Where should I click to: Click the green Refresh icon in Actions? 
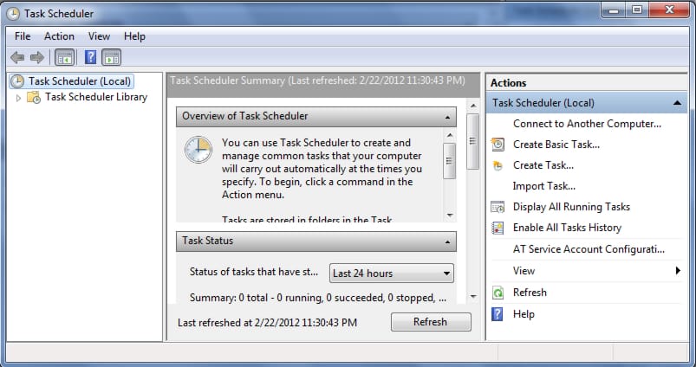[x=498, y=293]
